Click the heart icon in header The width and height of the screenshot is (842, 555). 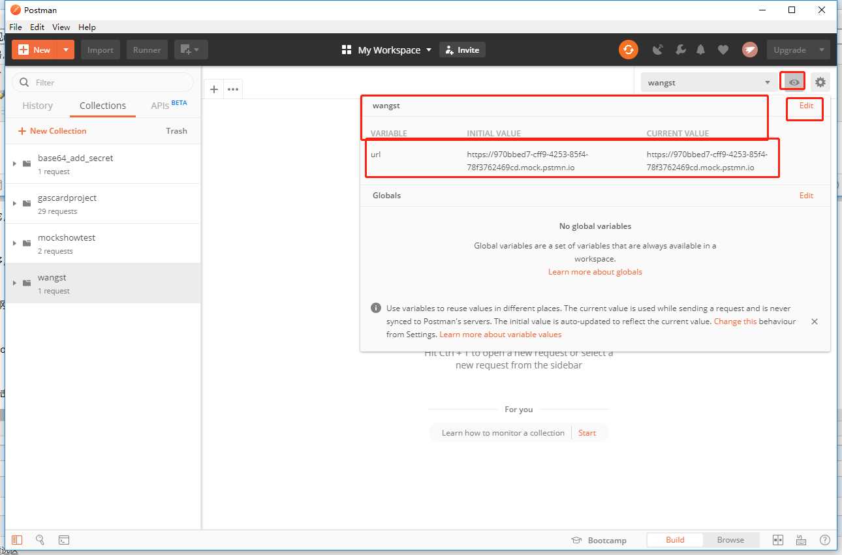point(723,50)
